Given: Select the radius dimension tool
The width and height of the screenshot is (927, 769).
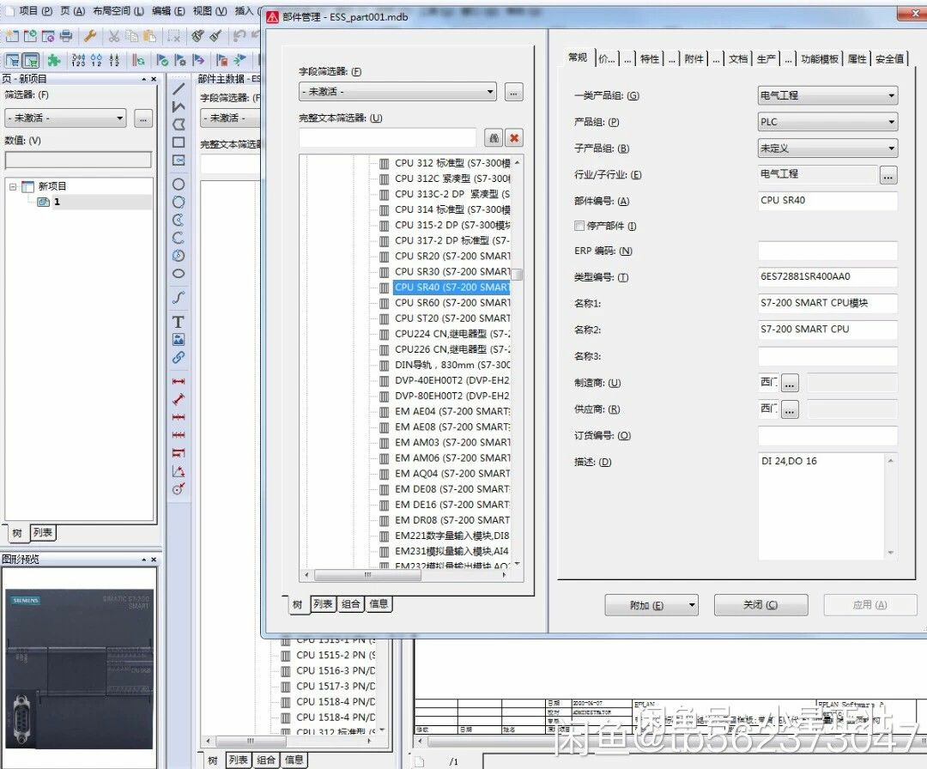Looking at the screenshot, I should coord(178,489).
